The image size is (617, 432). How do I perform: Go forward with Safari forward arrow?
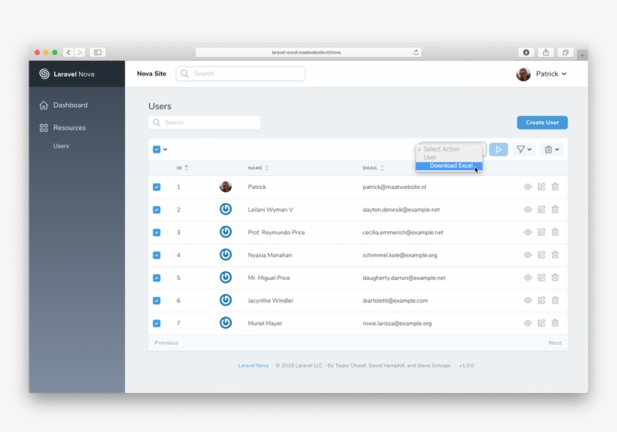[x=80, y=53]
